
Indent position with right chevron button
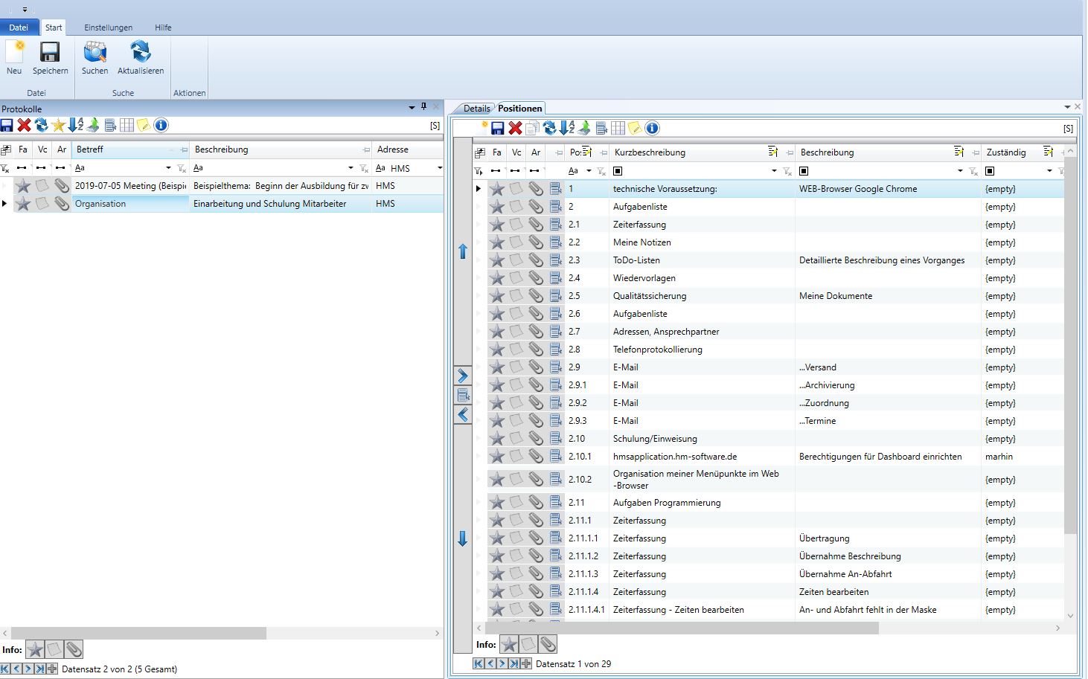(463, 376)
